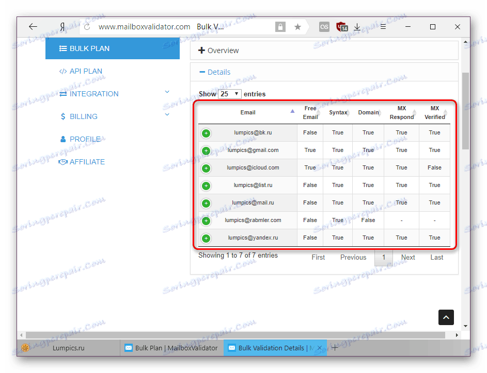The image size is (487, 373).
Task: Open the ad-blocker shield extension icon
Action: tap(342, 27)
